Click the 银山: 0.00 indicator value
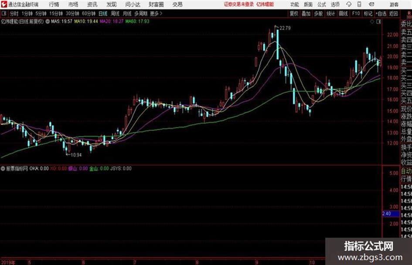412x265 pixels. (78, 168)
